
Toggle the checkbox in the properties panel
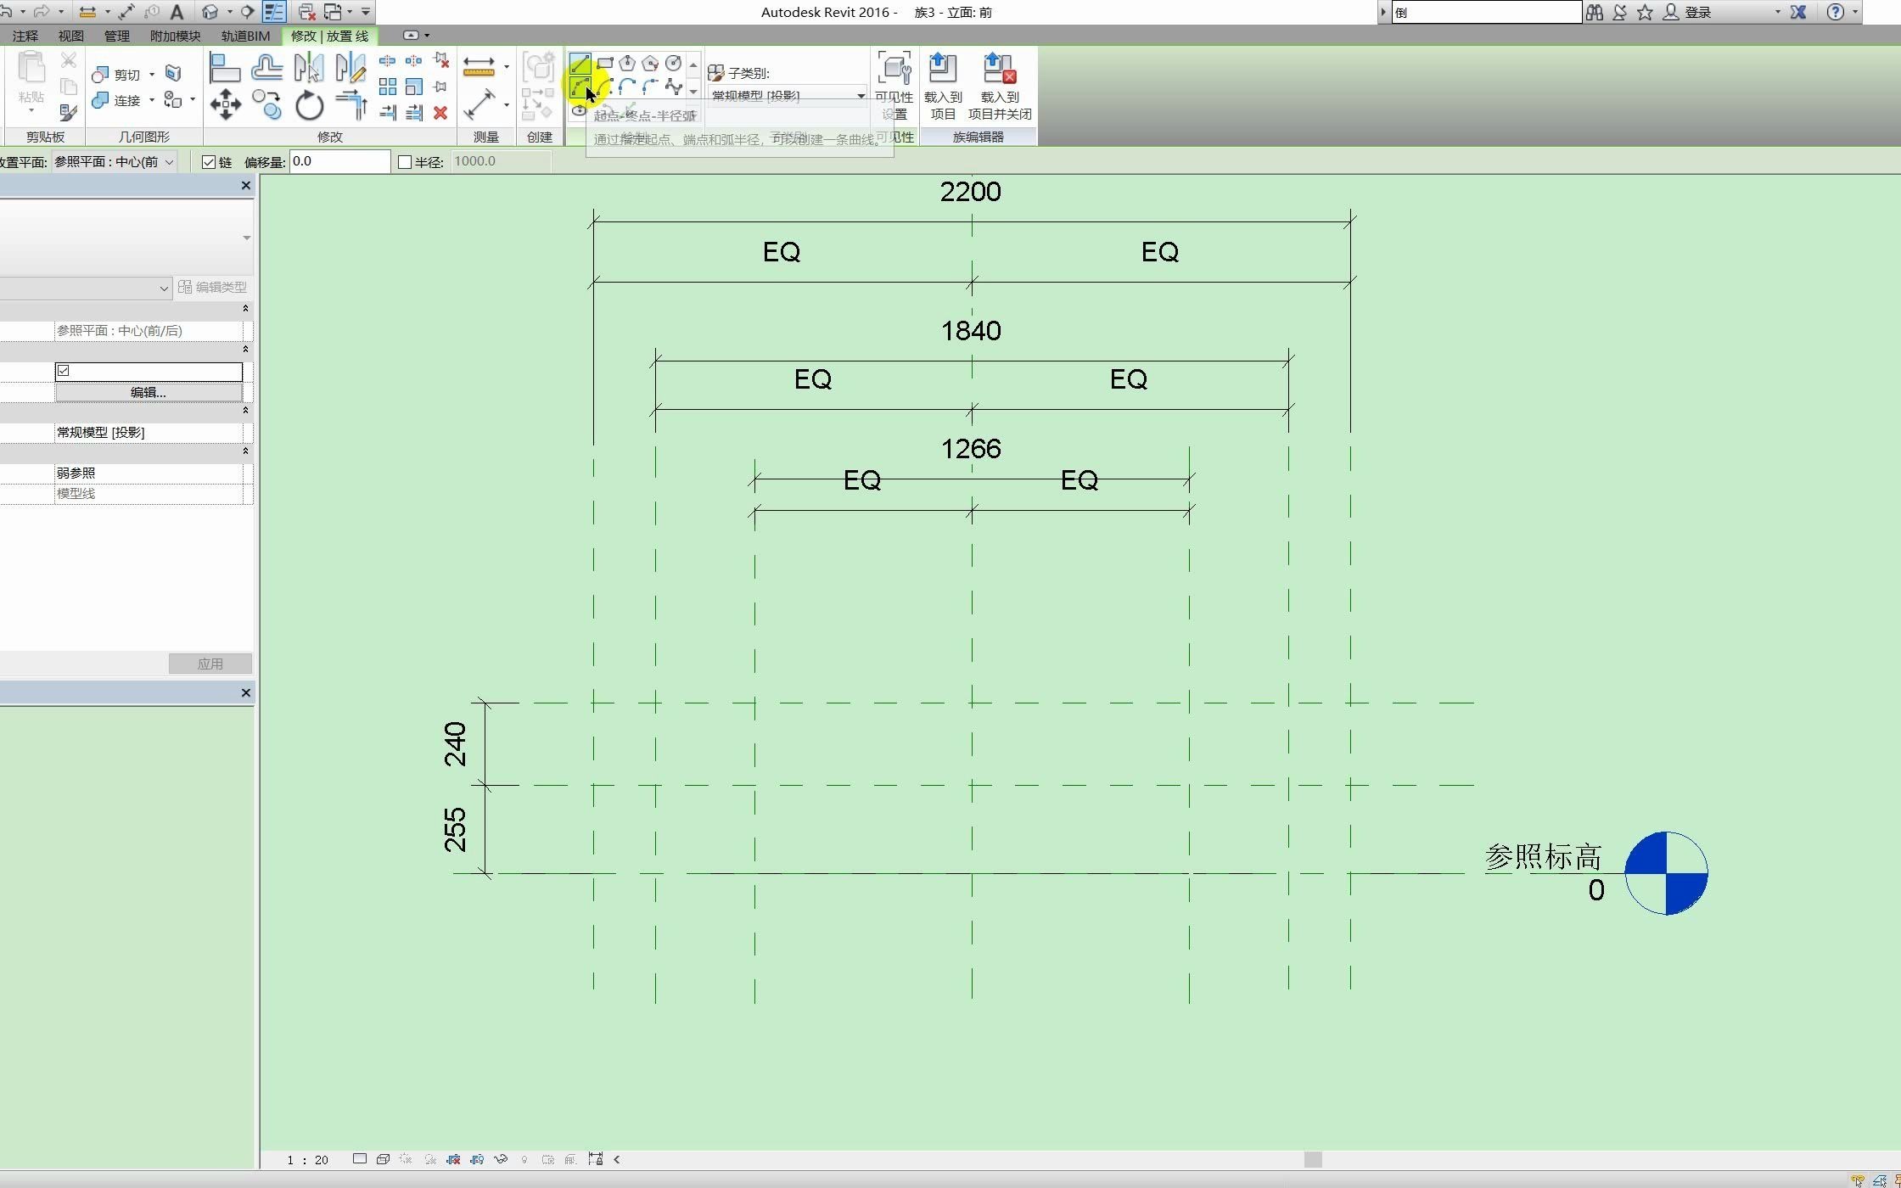pyautogui.click(x=64, y=371)
